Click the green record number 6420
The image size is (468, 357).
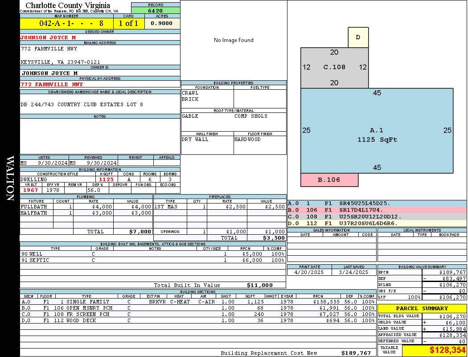pyautogui.click(x=156, y=10)
